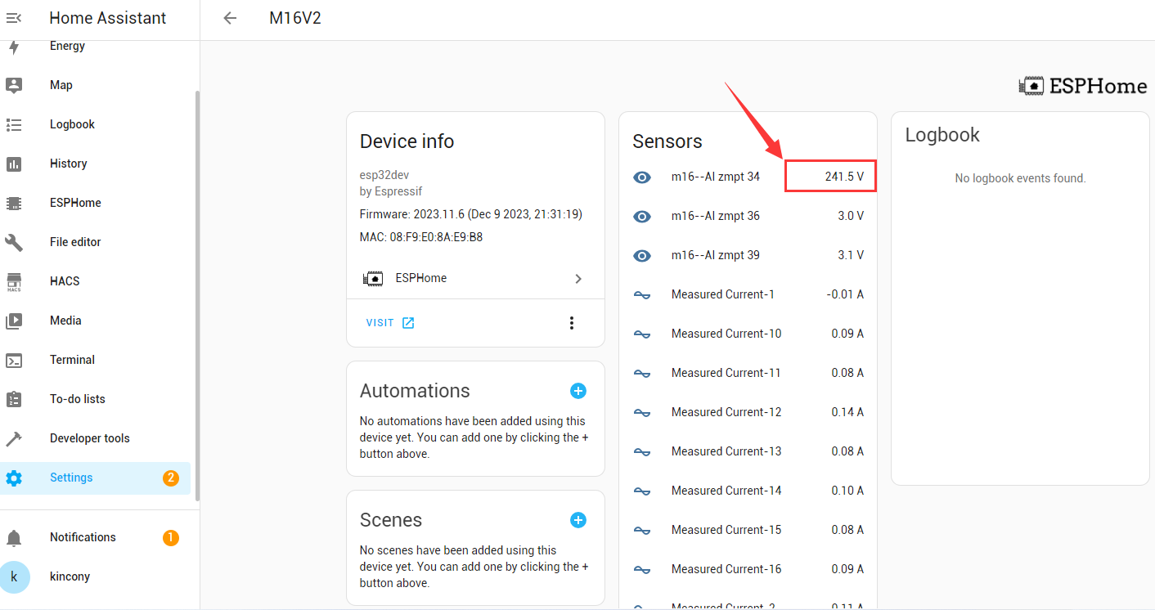Screen dimensions: 1155x610
Task: Collapse the Home Assistant sidebar menu
Action: point(14,18)
